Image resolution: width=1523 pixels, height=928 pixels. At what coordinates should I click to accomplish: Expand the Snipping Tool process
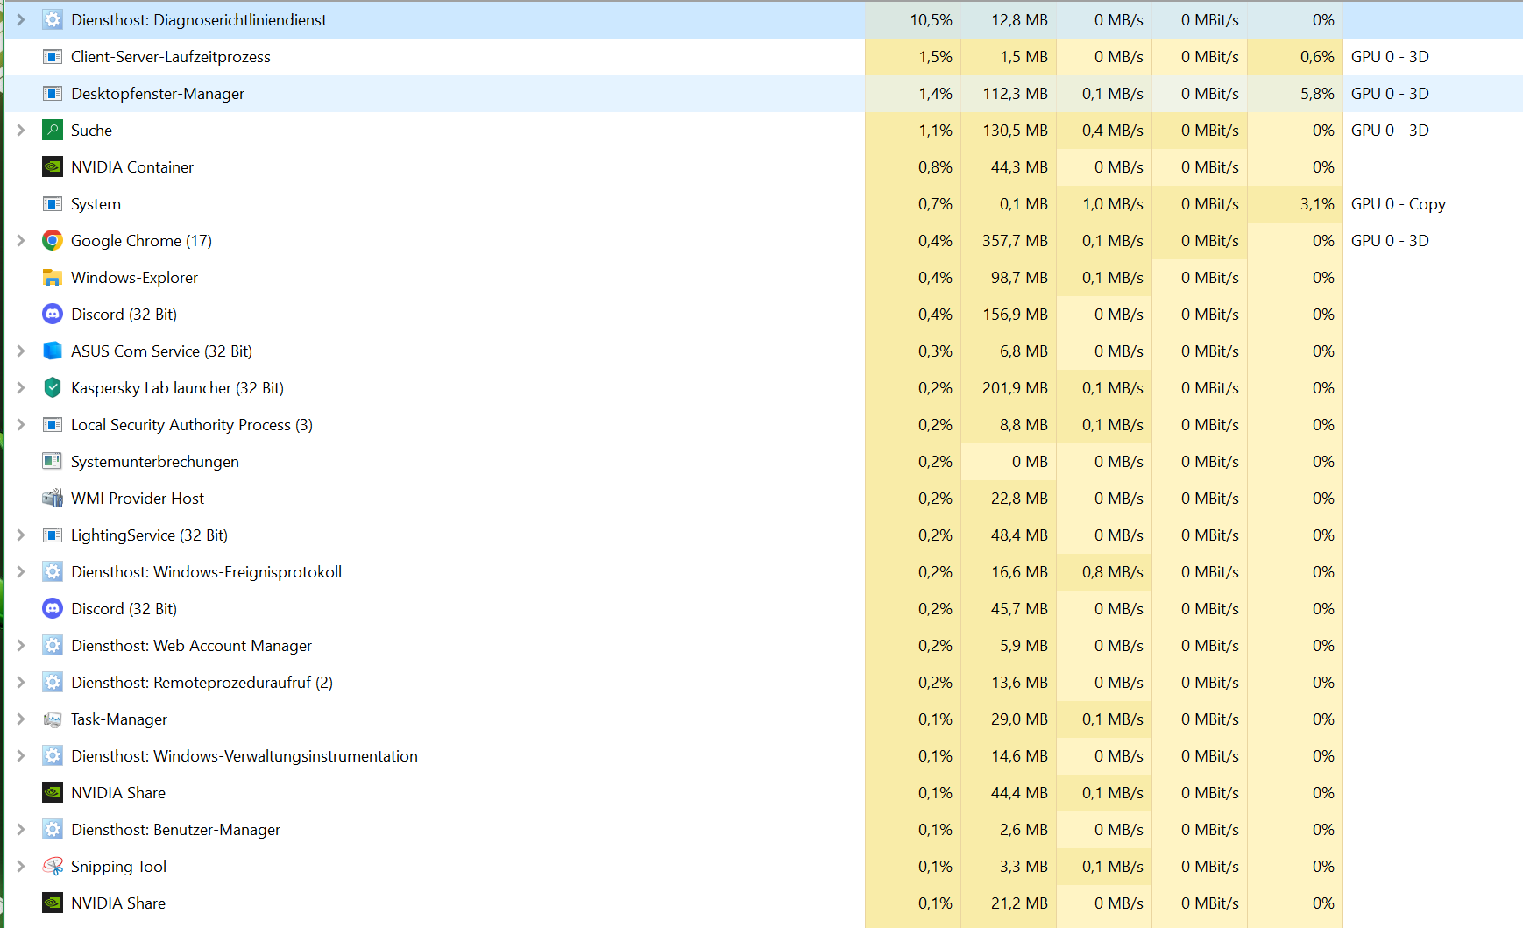pos(21,866)
